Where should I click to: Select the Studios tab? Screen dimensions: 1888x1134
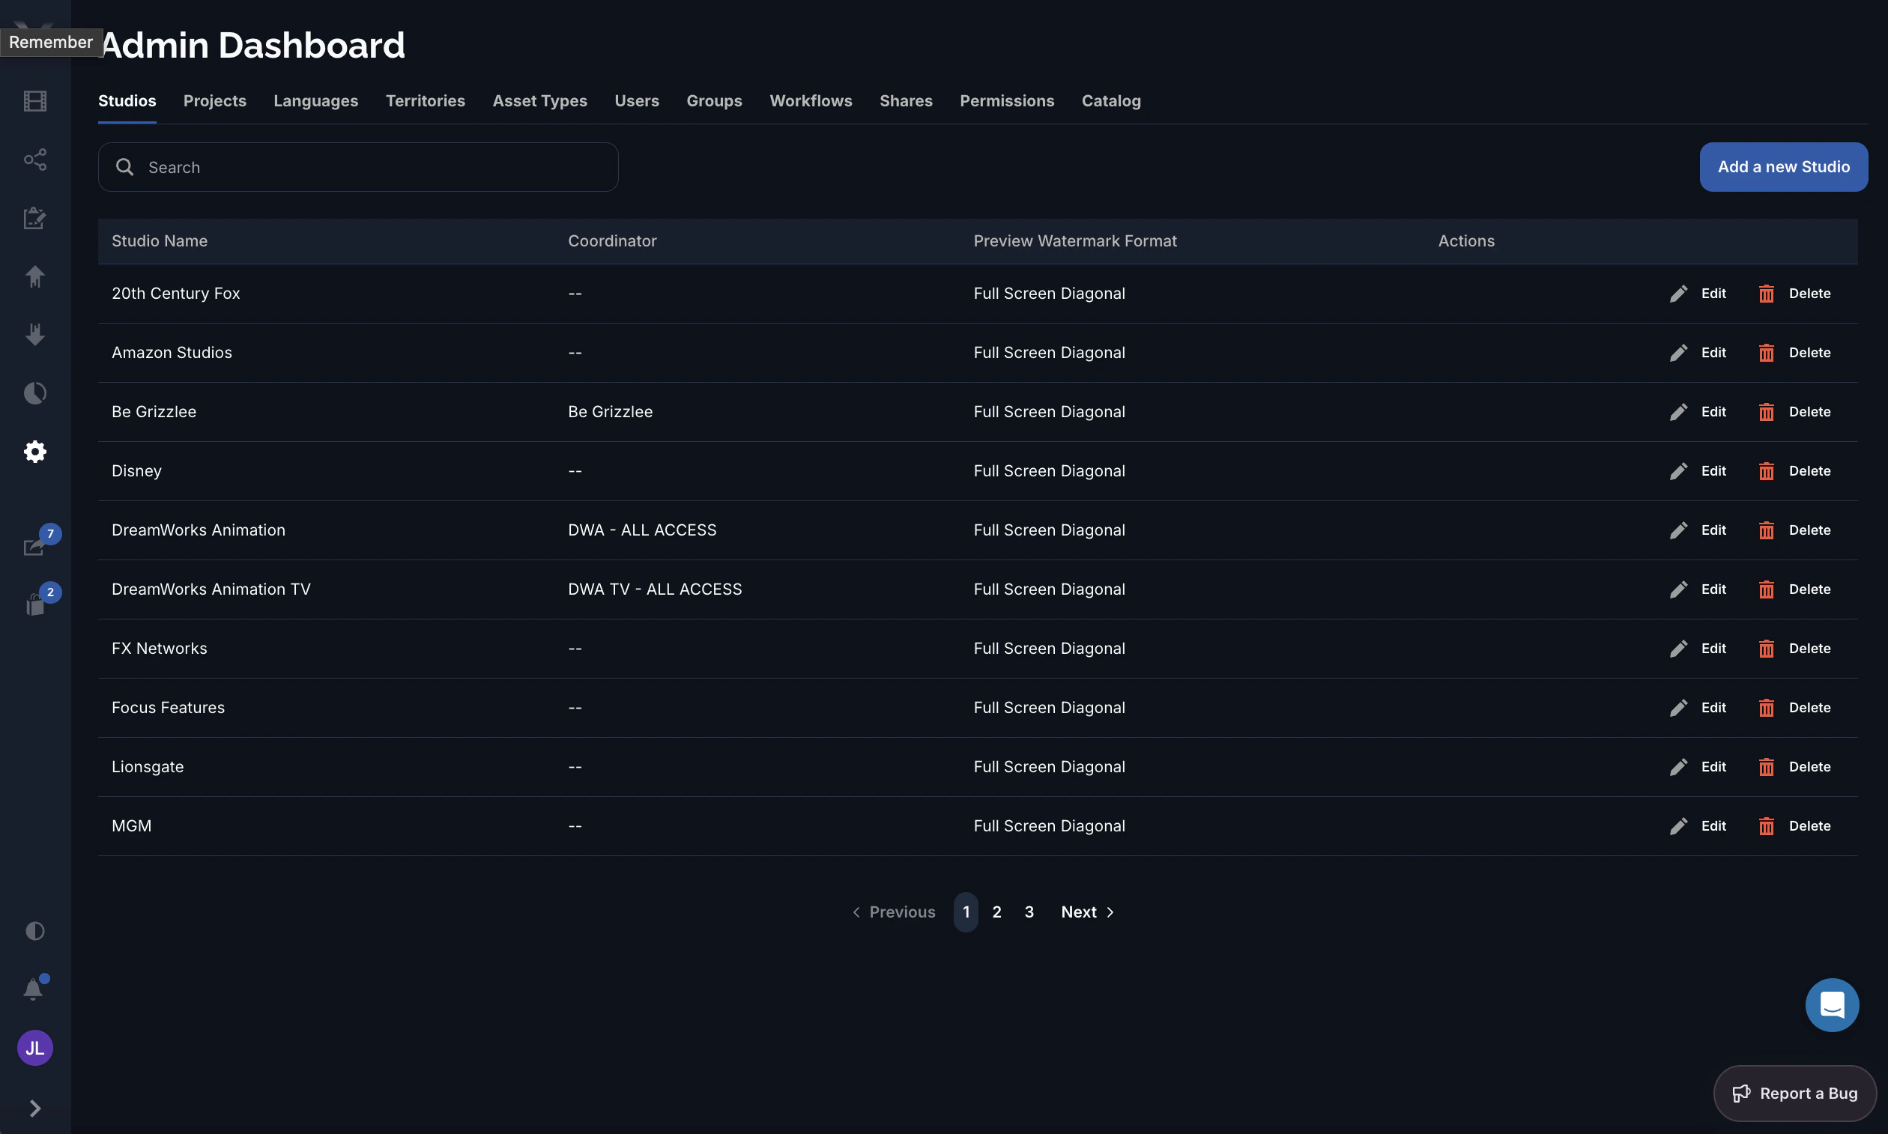[x=127, y=101]
